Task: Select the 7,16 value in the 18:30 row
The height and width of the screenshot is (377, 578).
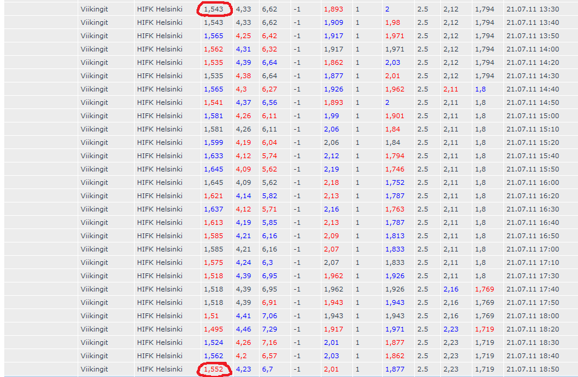Action: 269,342
